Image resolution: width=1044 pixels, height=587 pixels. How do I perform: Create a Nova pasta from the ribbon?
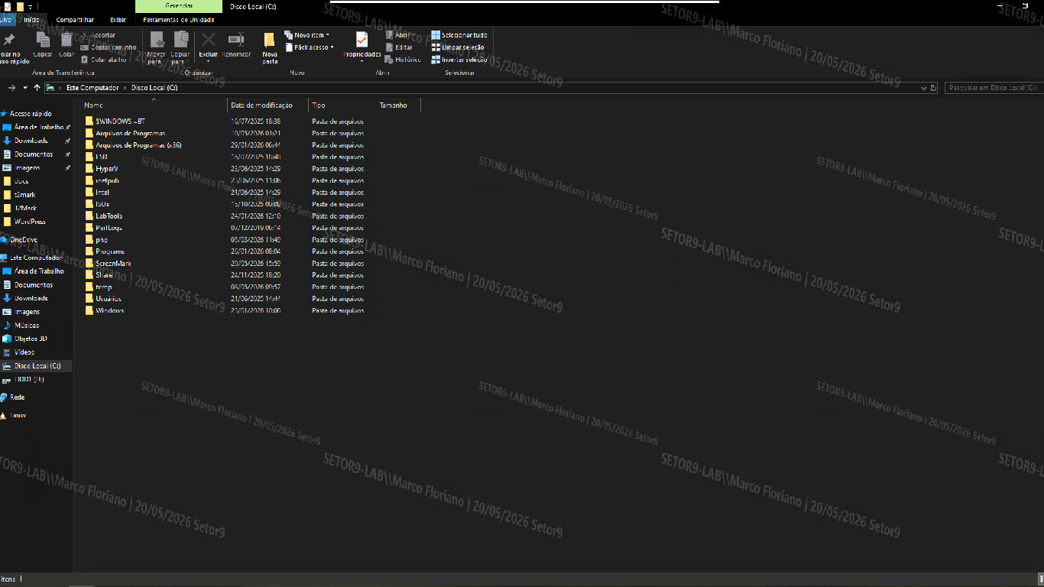point(270,47)
